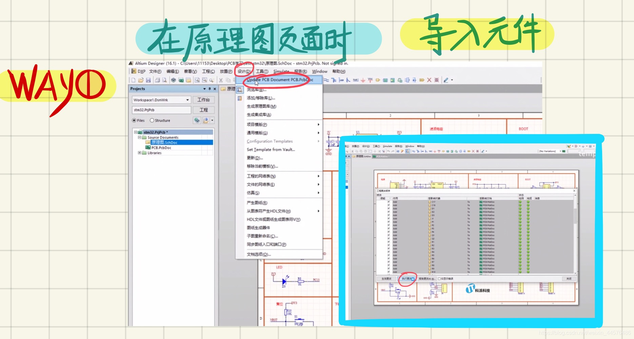This screenshot has width=634, height=339.
Task: Switch to the PCB.PcbDoc document tab
Action: (x=381, y=157)
